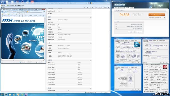Screen dimensions: 170x96
Task: Open the media player taskbar icon
Action: tap(14, 95)
